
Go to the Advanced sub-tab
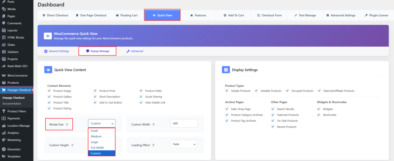[135, 51]
